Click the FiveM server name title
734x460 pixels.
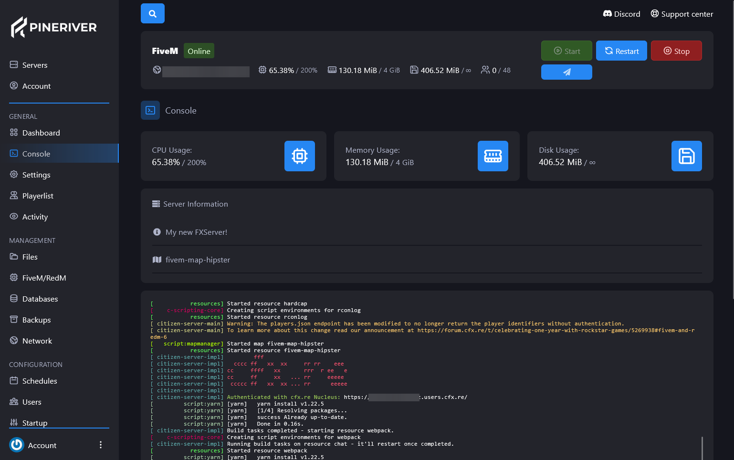coord(165,51)
